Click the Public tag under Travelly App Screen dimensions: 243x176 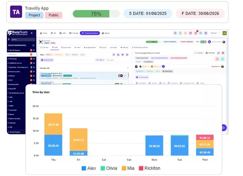click(53, 15)
